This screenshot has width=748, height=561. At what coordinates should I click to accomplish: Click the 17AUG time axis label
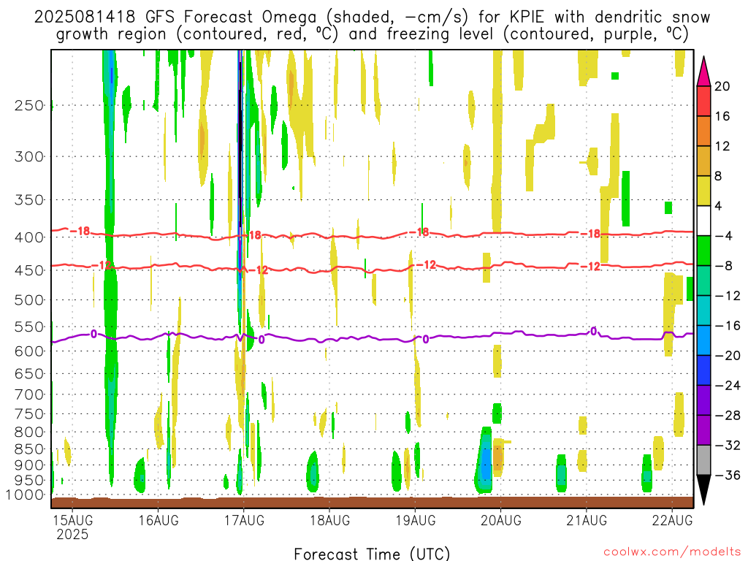244,520
